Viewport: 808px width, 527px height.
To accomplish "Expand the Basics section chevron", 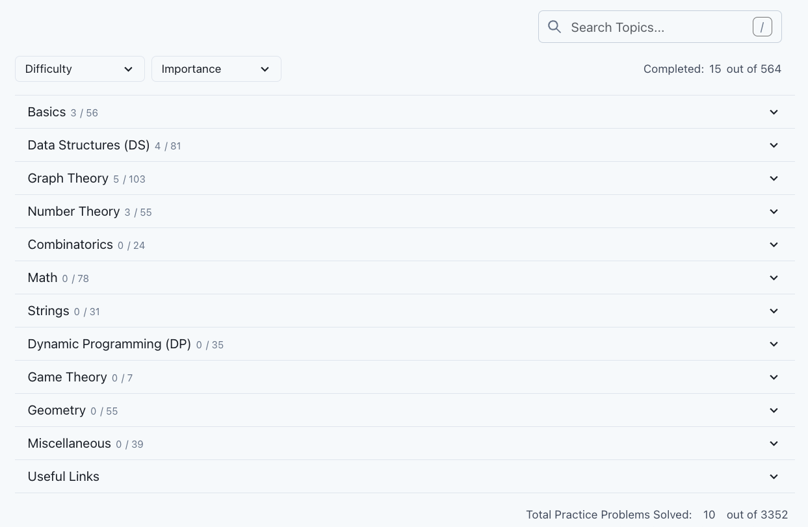I will coord(774,112).
